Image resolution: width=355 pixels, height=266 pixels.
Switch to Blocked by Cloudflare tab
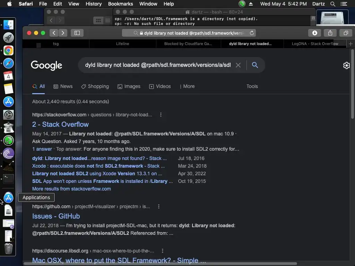point(188,44)
